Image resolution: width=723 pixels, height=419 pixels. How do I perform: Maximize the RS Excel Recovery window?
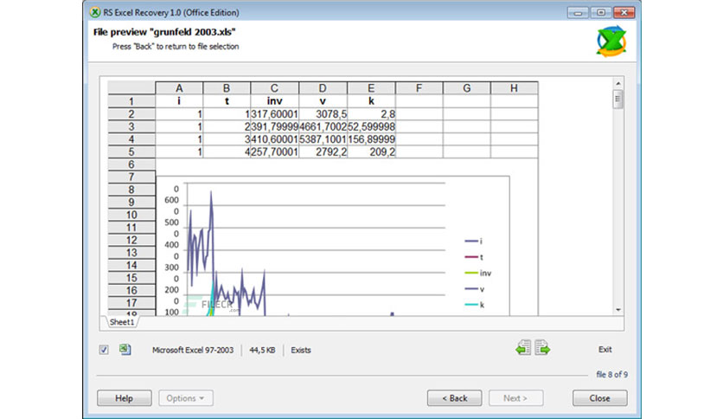click(601, 12)
